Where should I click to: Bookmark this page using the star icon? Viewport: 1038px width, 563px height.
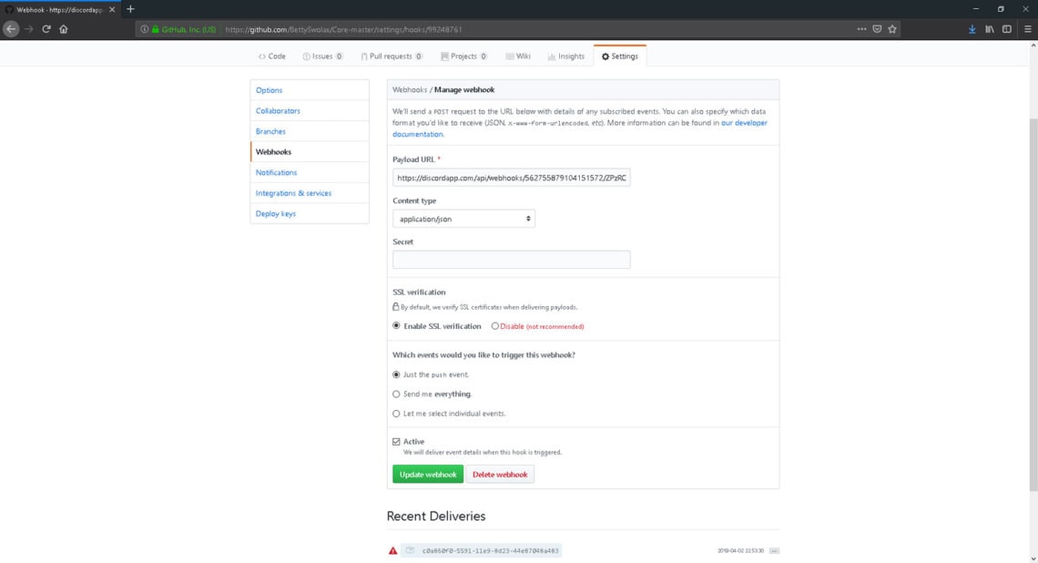[892, 28]
